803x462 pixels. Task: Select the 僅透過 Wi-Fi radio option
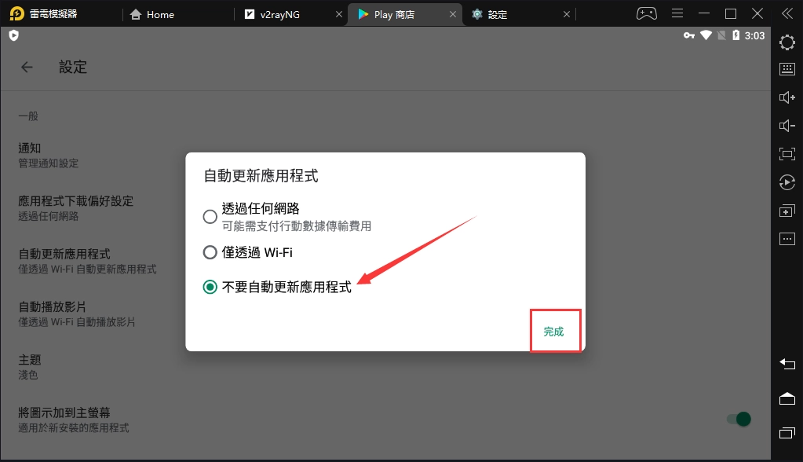click(x=210, y=252)
